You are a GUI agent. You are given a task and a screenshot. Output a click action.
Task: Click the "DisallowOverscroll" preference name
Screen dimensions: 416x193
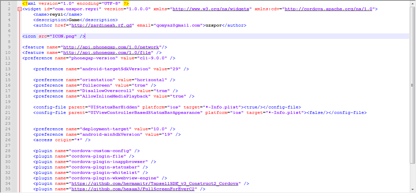click(x=107, y=91)
